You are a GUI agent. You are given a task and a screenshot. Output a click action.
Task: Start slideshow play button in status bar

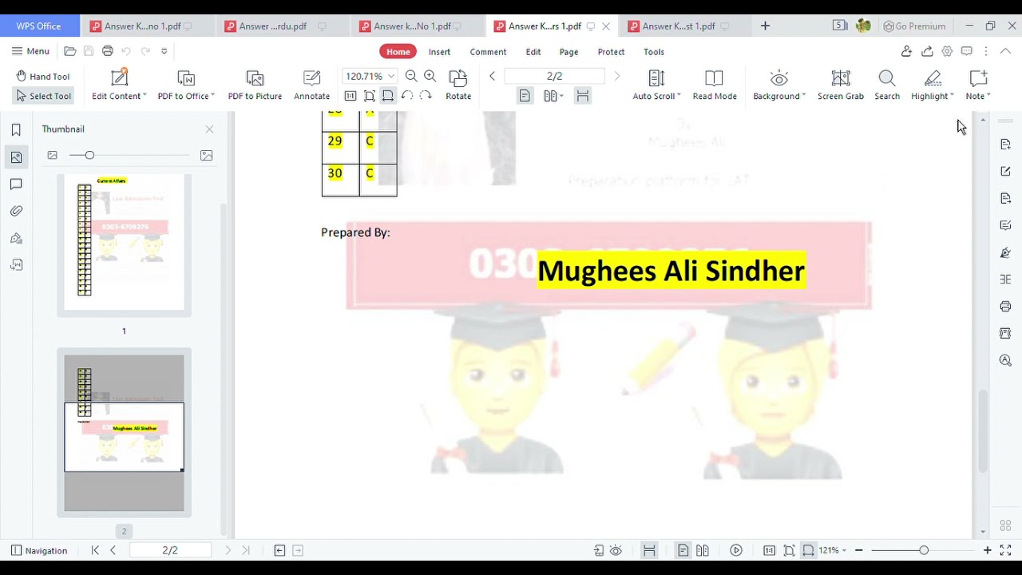click(x=736, y=550)
